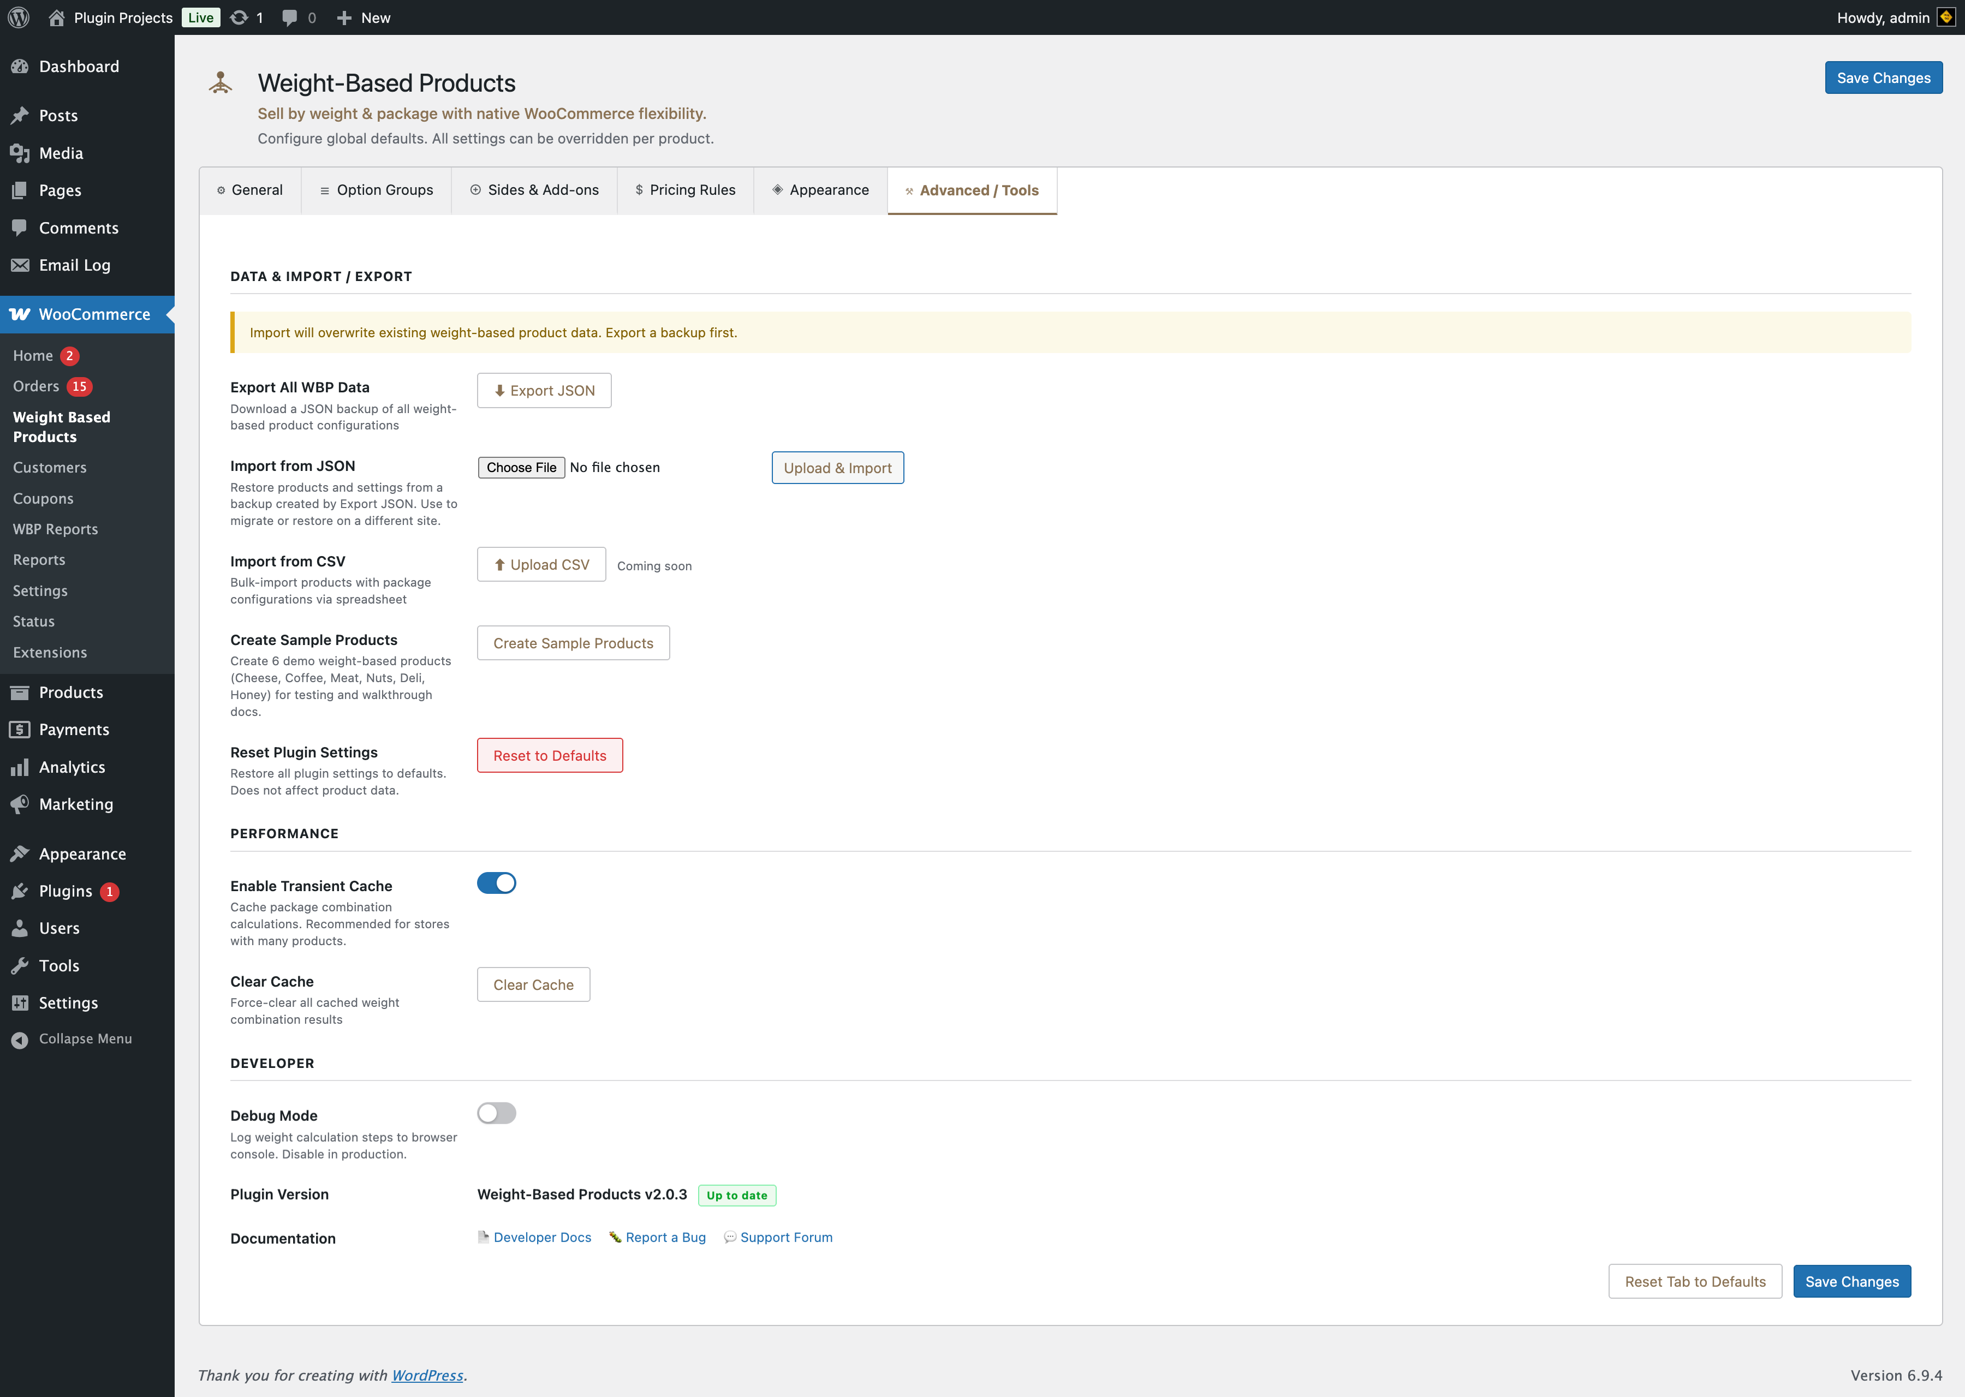Open the Developer Docs link
The width and height of the screenshot is (1965, 1397).
tap(542, 1237)
